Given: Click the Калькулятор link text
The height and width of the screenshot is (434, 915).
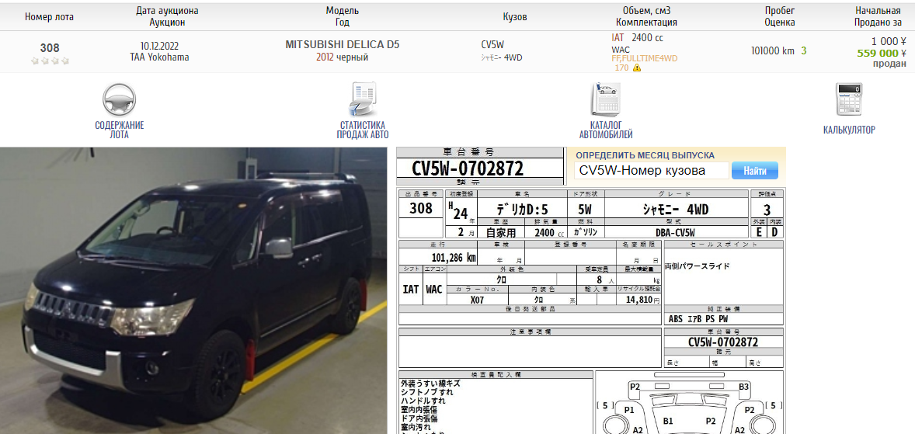Looking at the screenshot, I should 849,130.
